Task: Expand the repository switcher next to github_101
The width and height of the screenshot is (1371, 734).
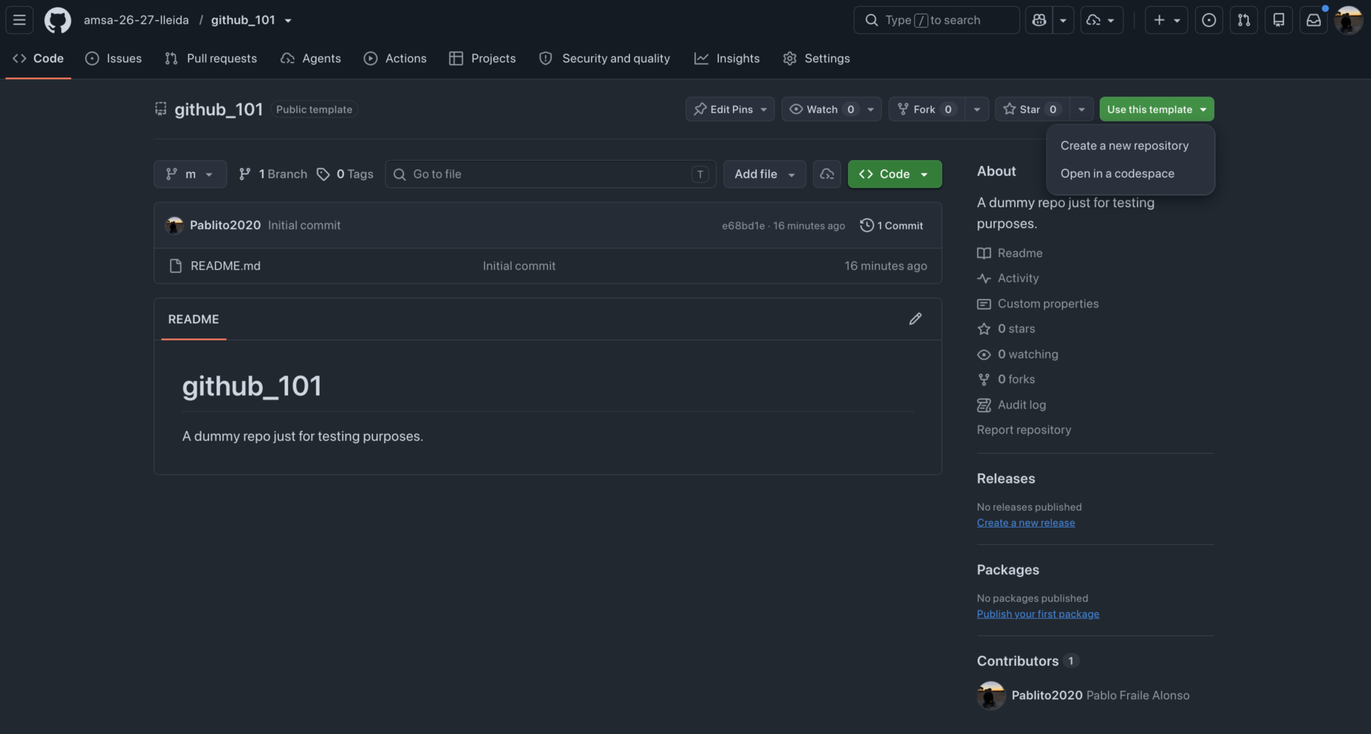Action: pyautogui.click(x=288, y=20)
